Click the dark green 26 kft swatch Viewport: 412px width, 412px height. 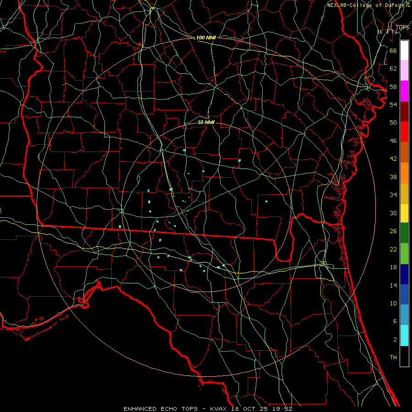click(404, 233)
